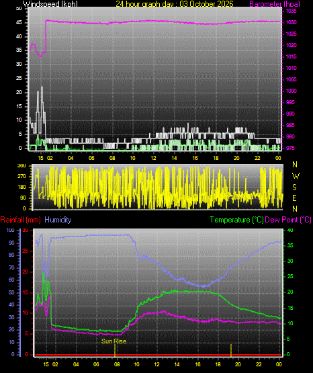Click the "24 hour graph day : 03 October 2026" heading
This screenshot has height=373, width=313.
175,4
